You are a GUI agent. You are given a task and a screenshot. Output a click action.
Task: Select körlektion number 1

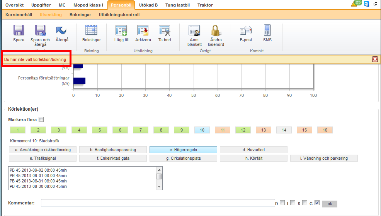pos(18,130)
